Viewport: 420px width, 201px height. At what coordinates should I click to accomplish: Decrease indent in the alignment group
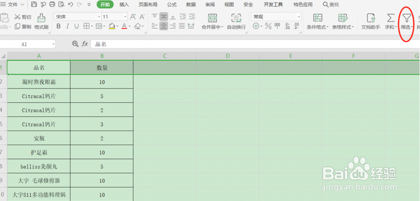[x=183, y=17]
